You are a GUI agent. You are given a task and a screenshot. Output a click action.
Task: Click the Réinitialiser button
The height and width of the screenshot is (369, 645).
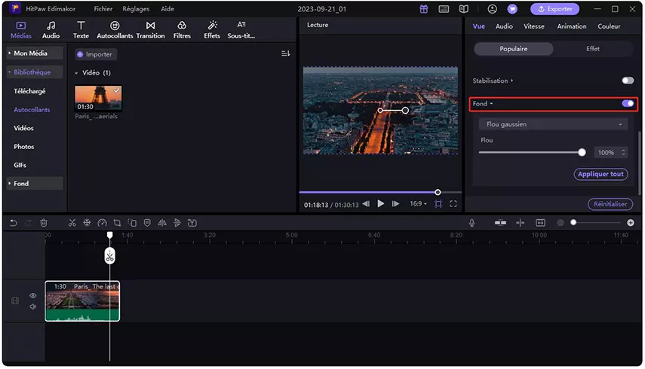[x=610, y=204]
